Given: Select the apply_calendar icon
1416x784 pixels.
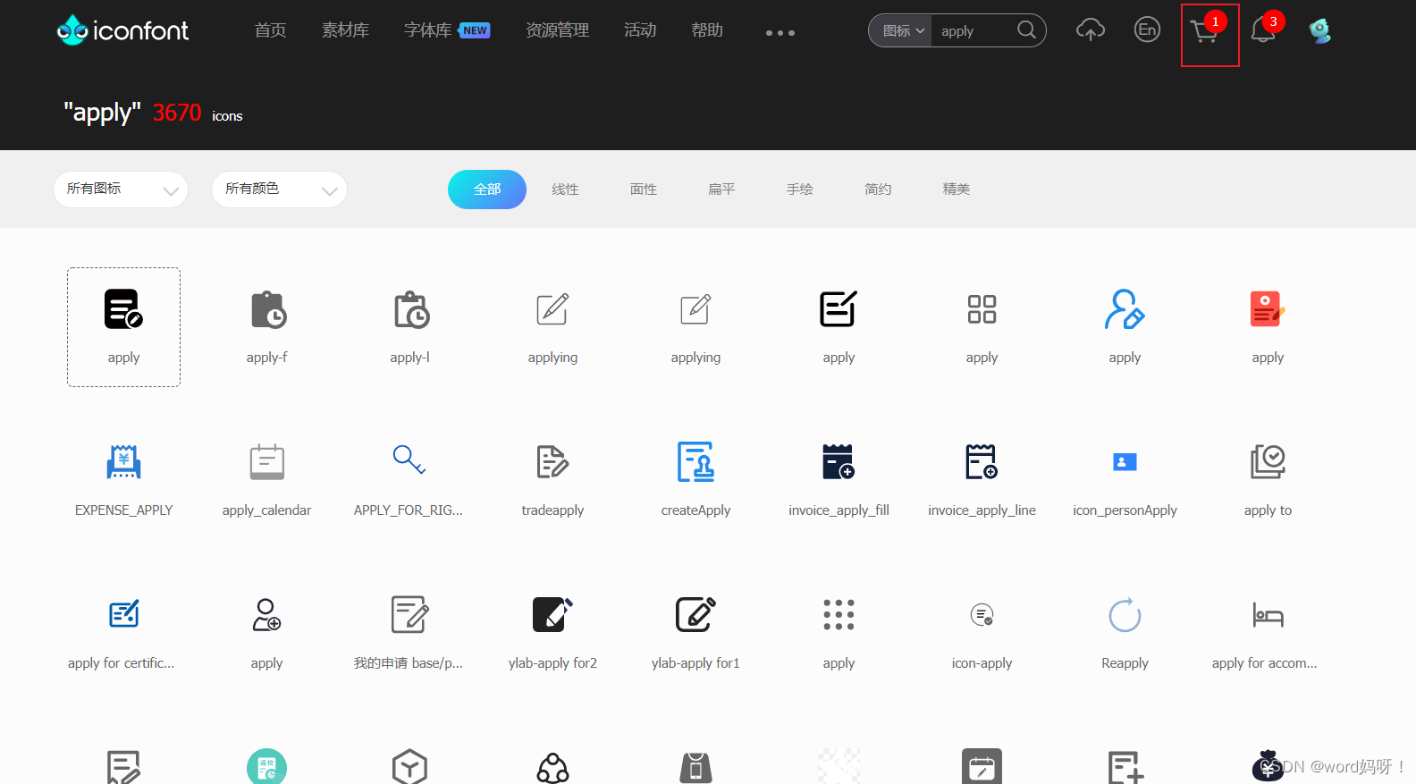Looking at the screenshot, I should [x=267, y=462].
